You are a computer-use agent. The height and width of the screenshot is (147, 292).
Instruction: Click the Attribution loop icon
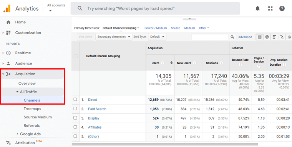tap(8, 143)
